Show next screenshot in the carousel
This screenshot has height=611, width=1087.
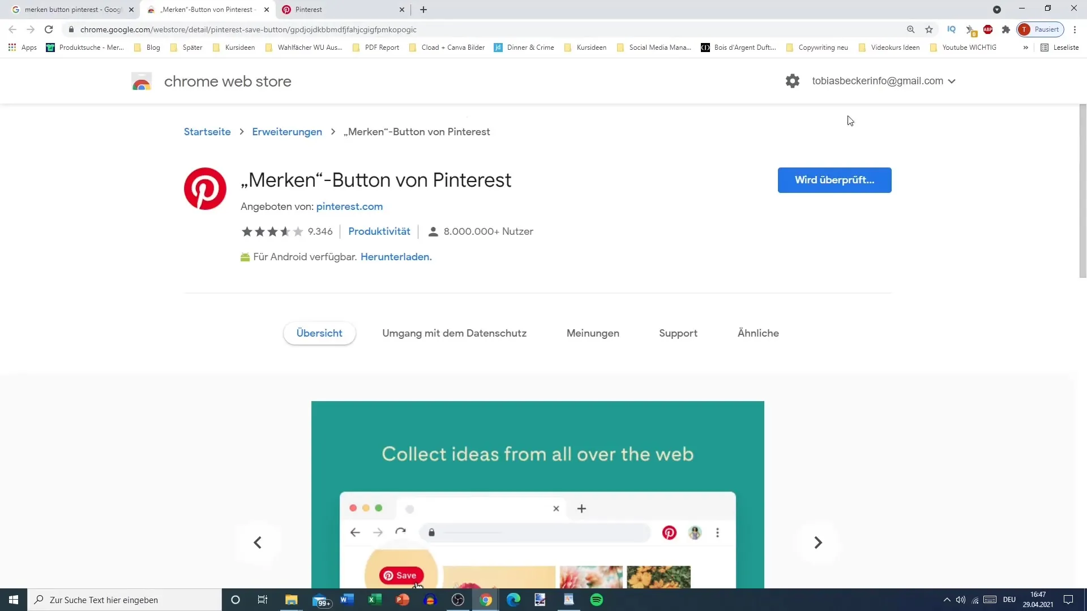[x=818, y=543]
